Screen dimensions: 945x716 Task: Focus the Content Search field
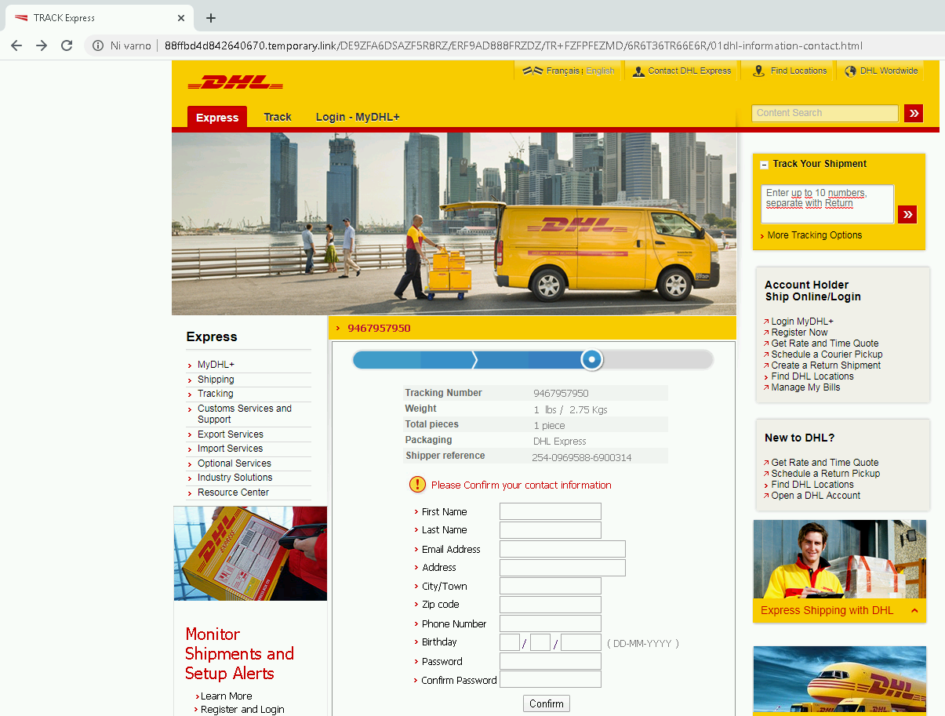click(x=825, y=113)
